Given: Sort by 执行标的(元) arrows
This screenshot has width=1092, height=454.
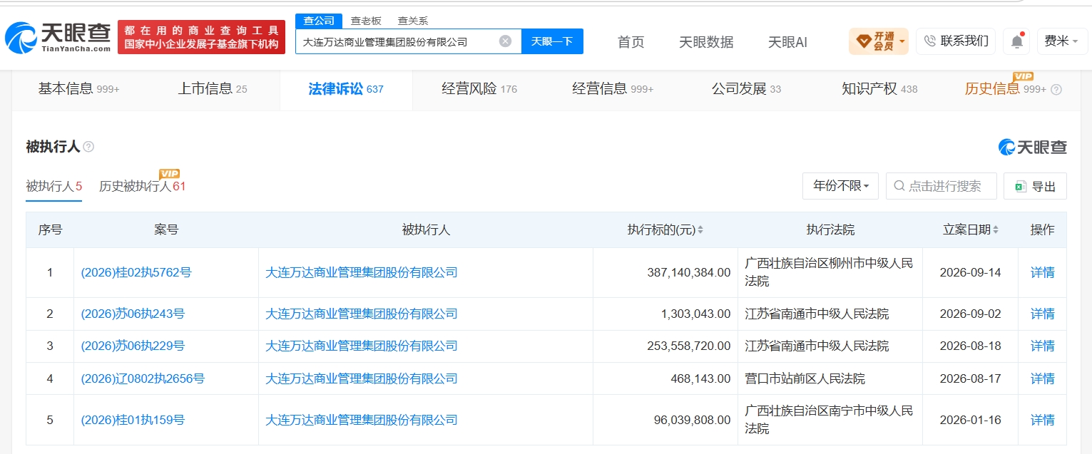Looking at the screenshot, I should click(700, 230).
